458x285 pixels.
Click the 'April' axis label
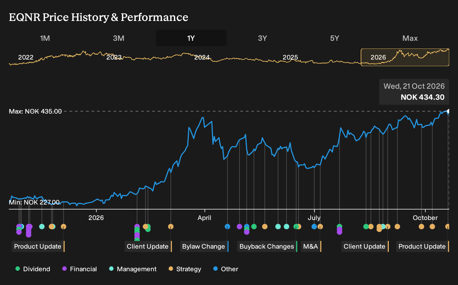click(x=204, y=218)
